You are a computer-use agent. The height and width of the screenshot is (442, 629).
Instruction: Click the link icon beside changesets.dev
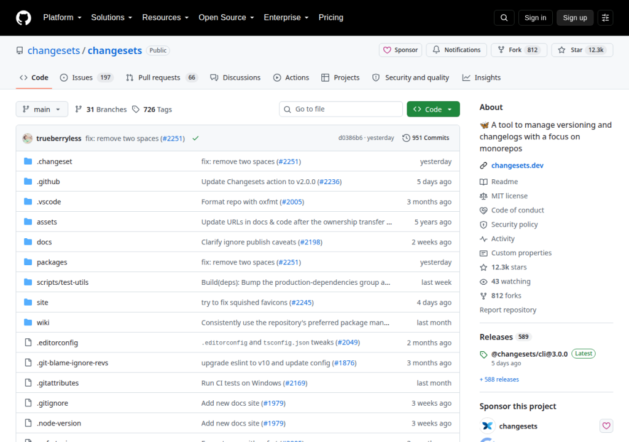coord(483,166)
